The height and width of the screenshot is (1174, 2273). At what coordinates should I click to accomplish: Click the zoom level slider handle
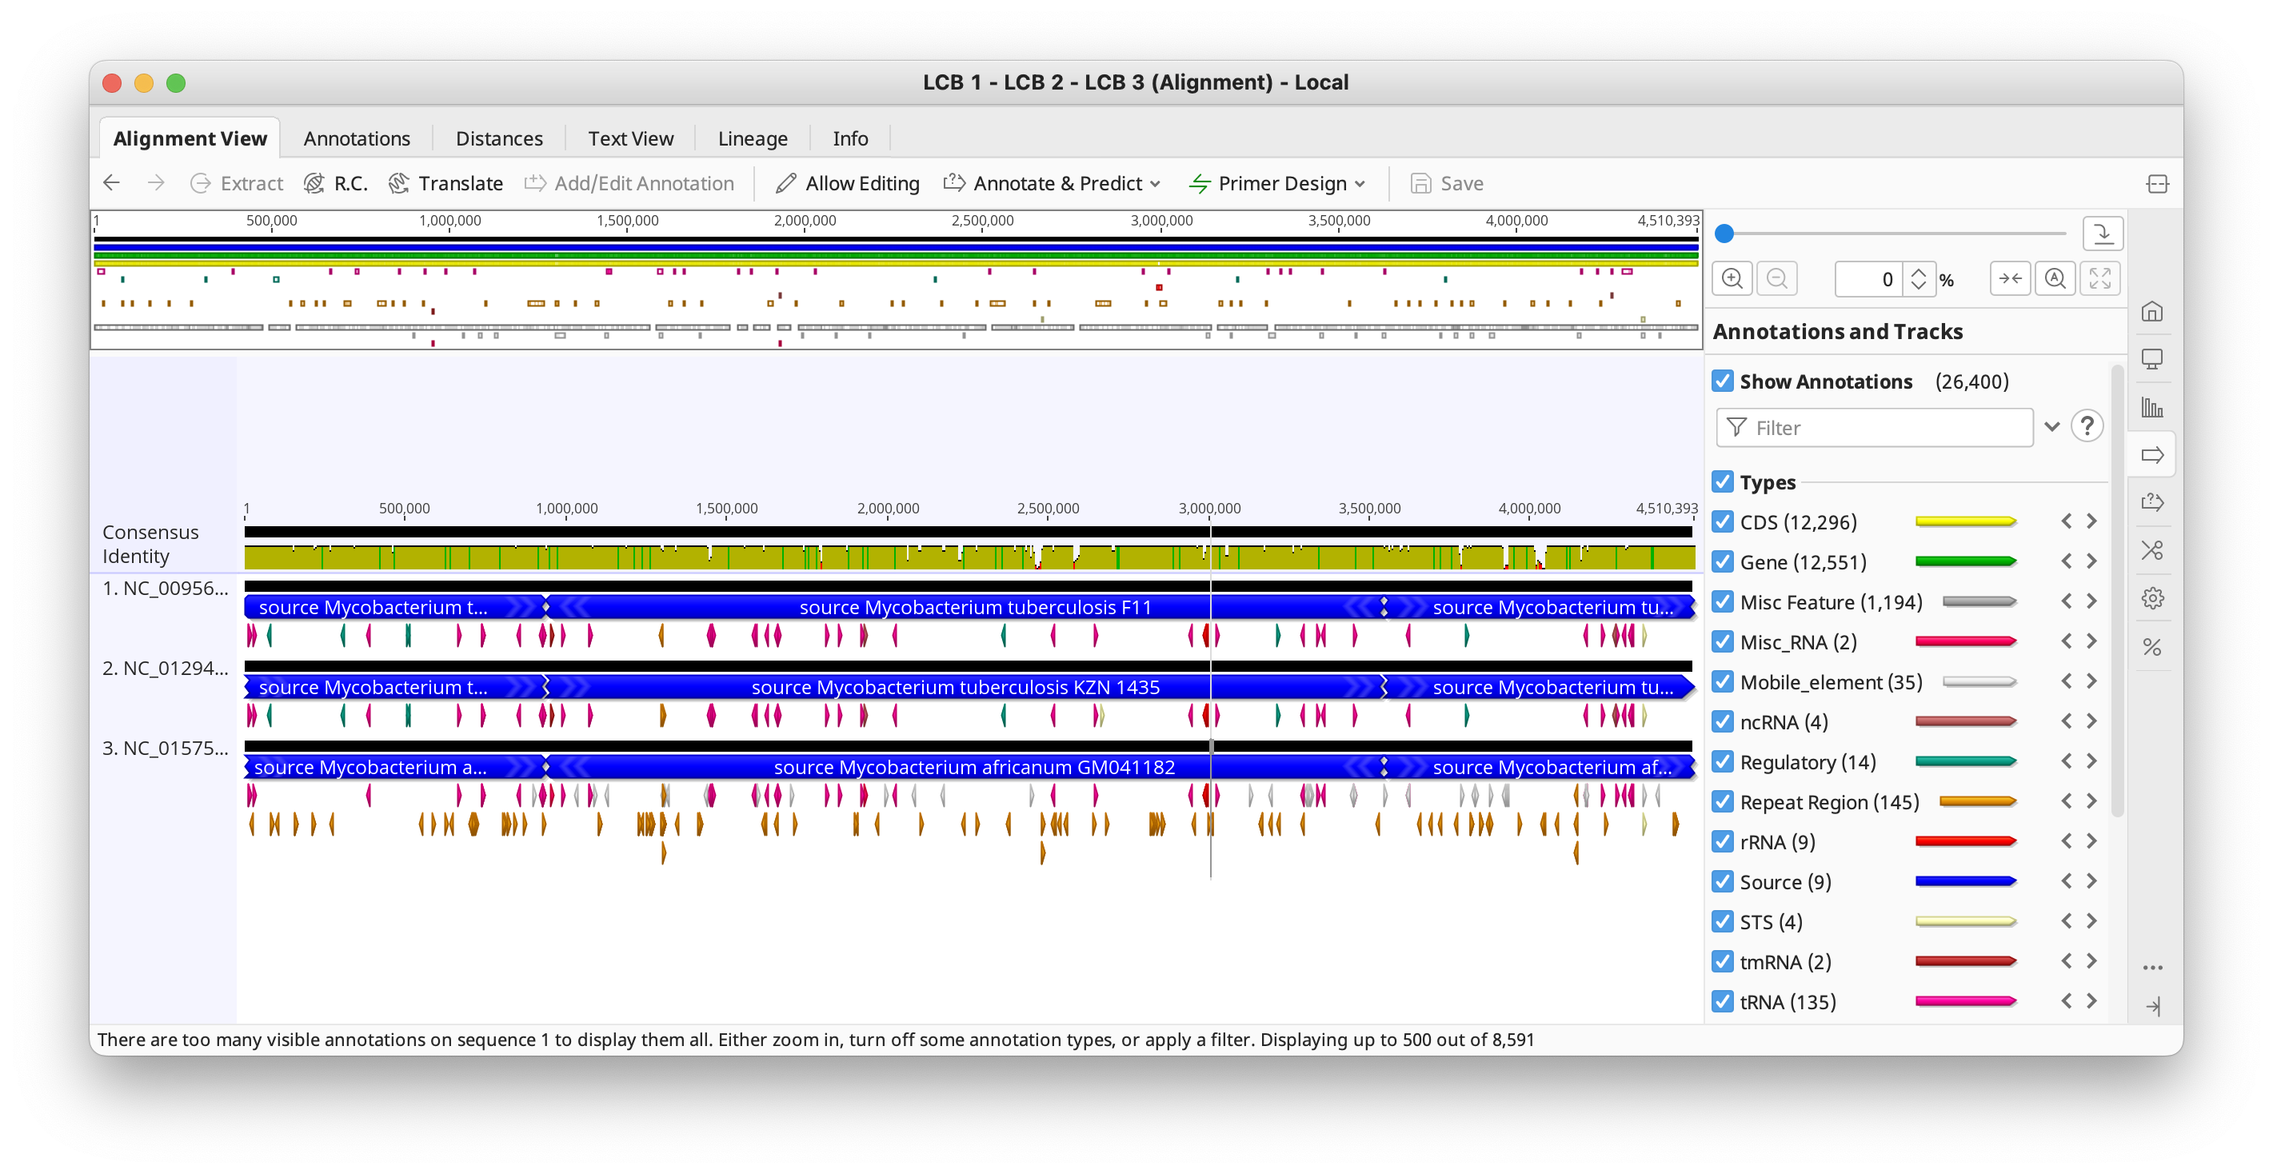point(1724,234)
